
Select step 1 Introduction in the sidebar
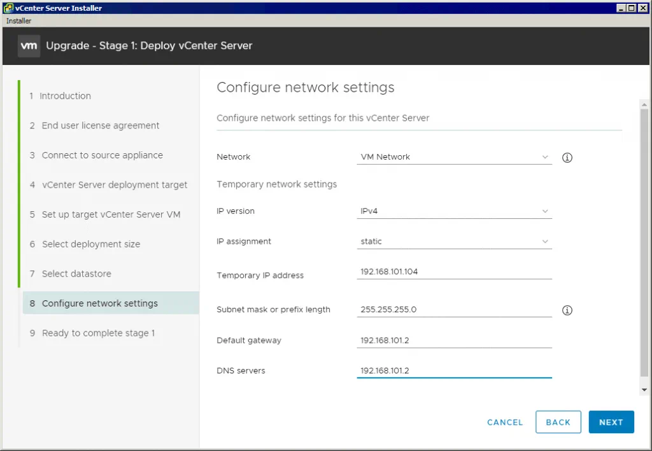66,95
